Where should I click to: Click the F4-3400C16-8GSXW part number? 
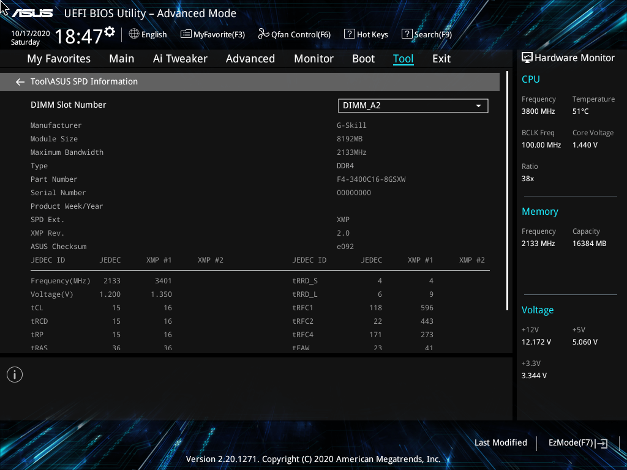[371, 179]
